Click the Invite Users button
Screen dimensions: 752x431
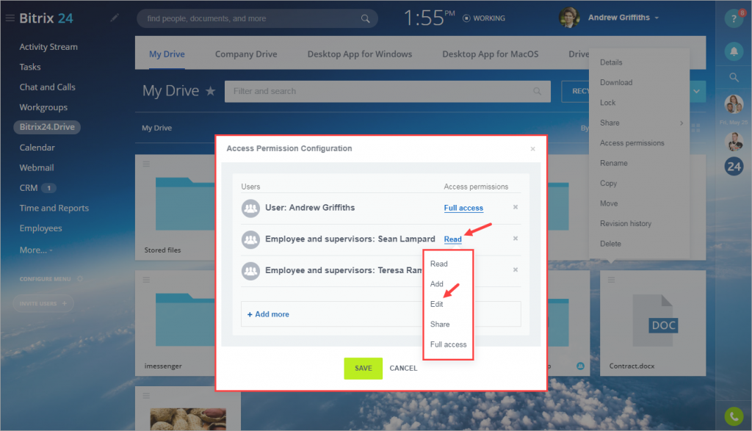tap(43, 303)
